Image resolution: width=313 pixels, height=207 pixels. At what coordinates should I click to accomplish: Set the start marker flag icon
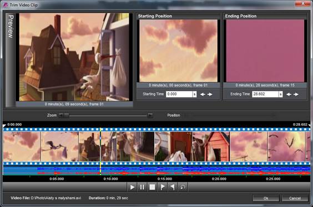pos(162,187)
